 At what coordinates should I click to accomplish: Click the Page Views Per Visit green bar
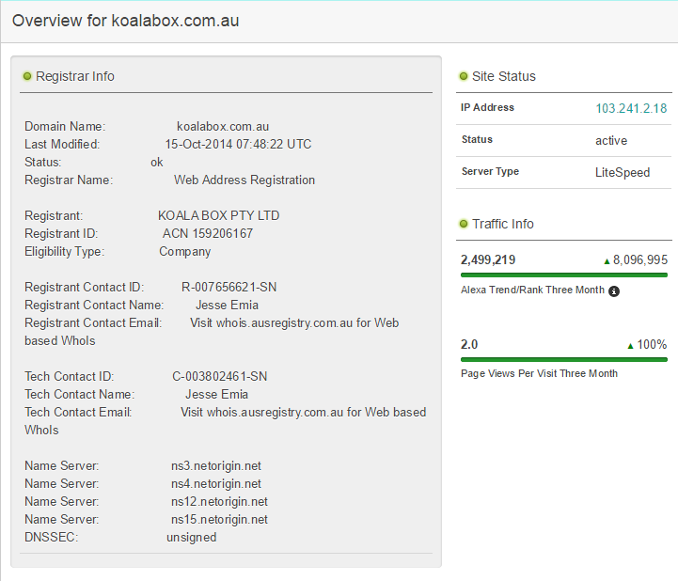[564, 360]
